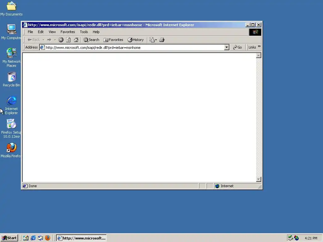Select the Internet Explorer desktop shortcut
The image size is (323, 242).
11,105
